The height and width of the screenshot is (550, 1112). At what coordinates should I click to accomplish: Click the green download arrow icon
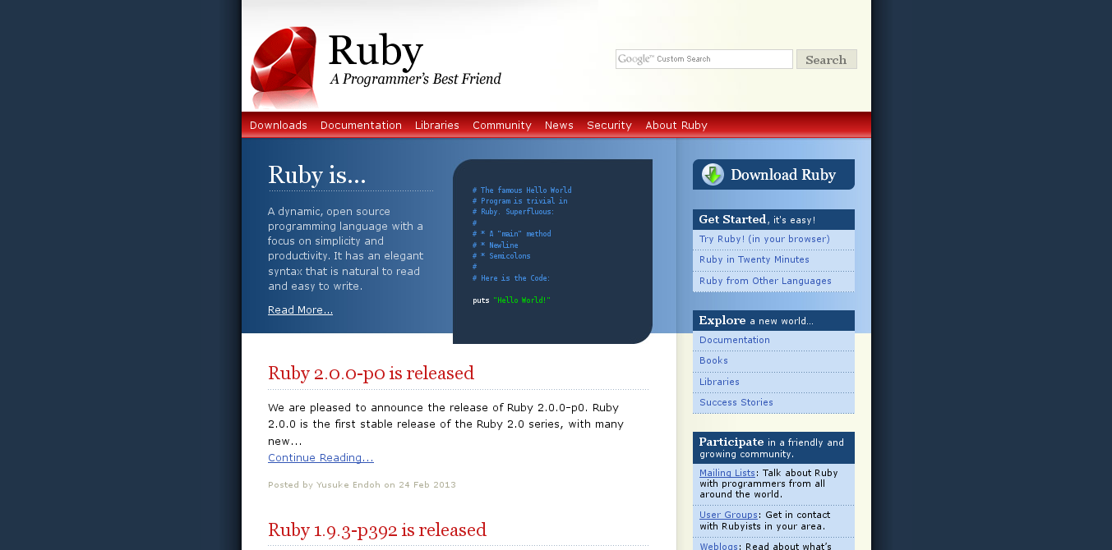pos(713,174)
